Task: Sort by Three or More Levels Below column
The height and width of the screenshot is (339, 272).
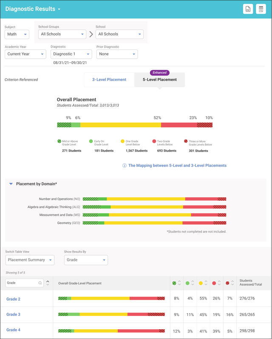Action: point(232,283)
